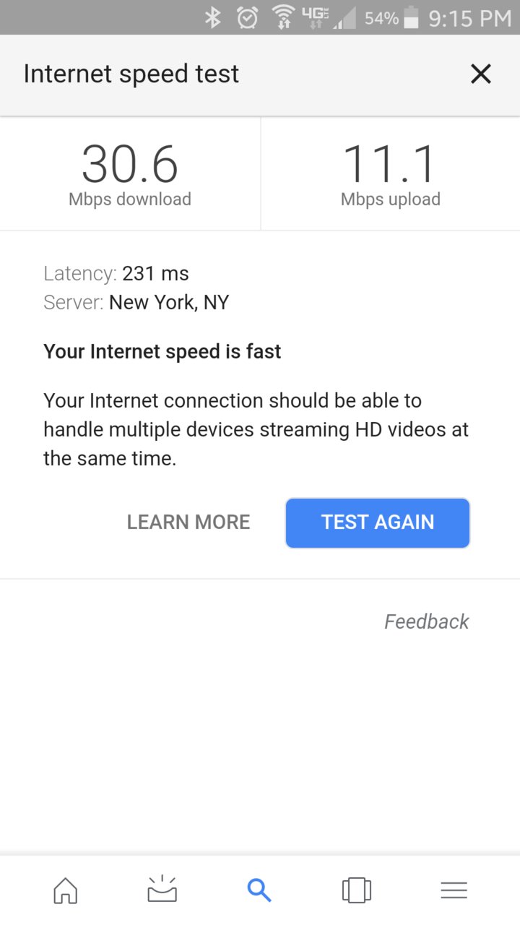Image resolution: width=520 pixels, height=925 pixels.
Task: Tap the 30.6 Mbps download result
Action: 130,175
